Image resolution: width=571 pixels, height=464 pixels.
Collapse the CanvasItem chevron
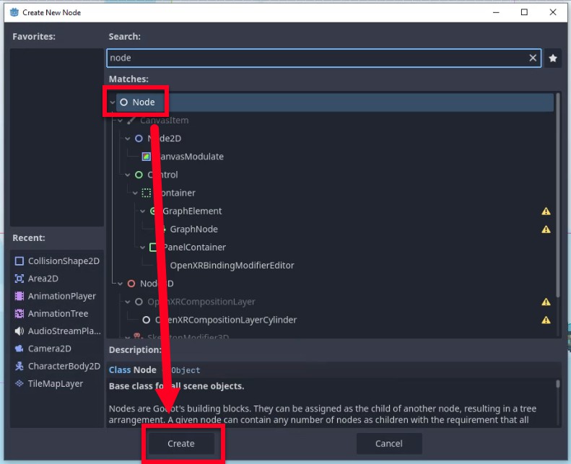[x=120, y=121]
